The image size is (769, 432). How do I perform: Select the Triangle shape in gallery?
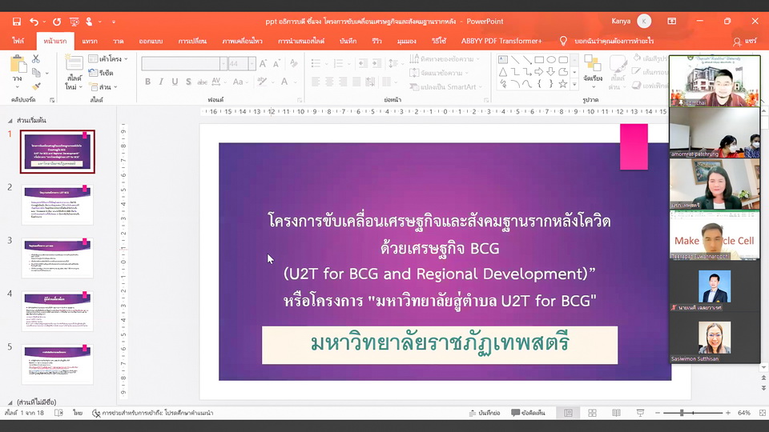click(x=503, y=72)
